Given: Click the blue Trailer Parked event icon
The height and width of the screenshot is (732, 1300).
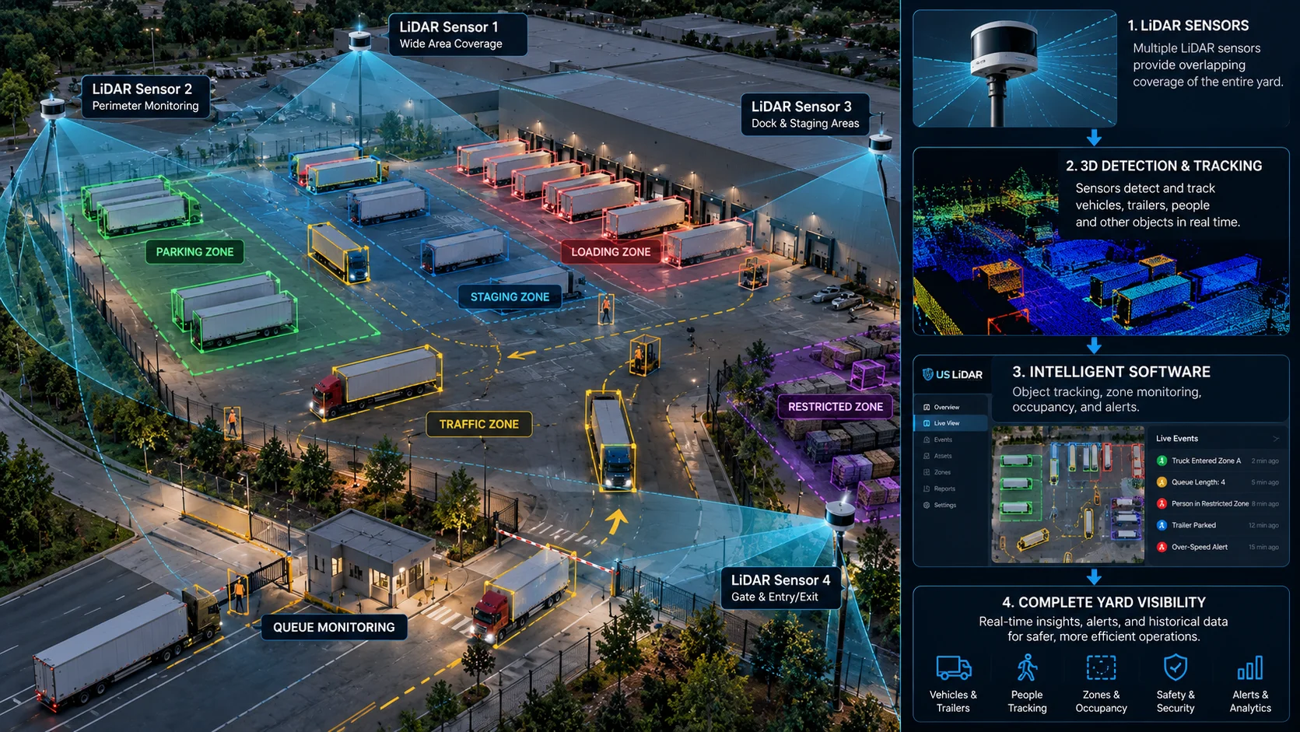Looking at the screenshot, I should 1162,525.
